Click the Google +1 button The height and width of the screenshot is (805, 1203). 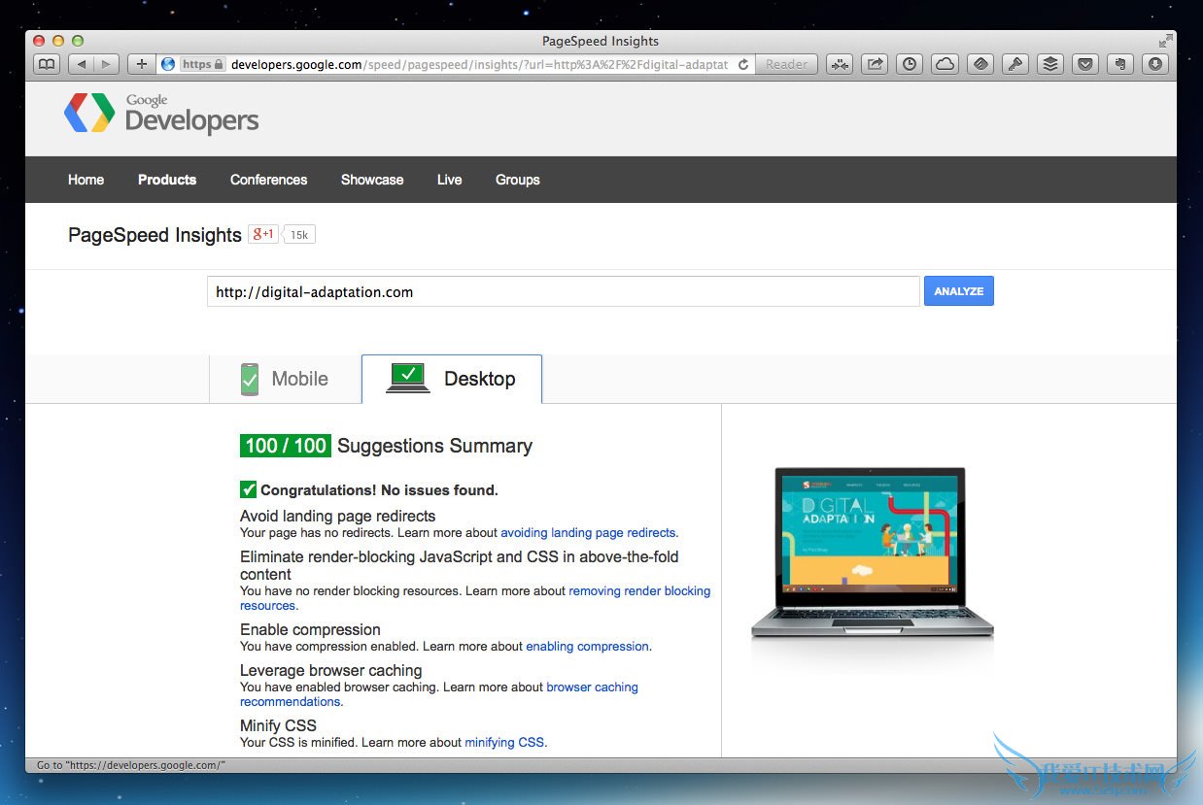263,234
